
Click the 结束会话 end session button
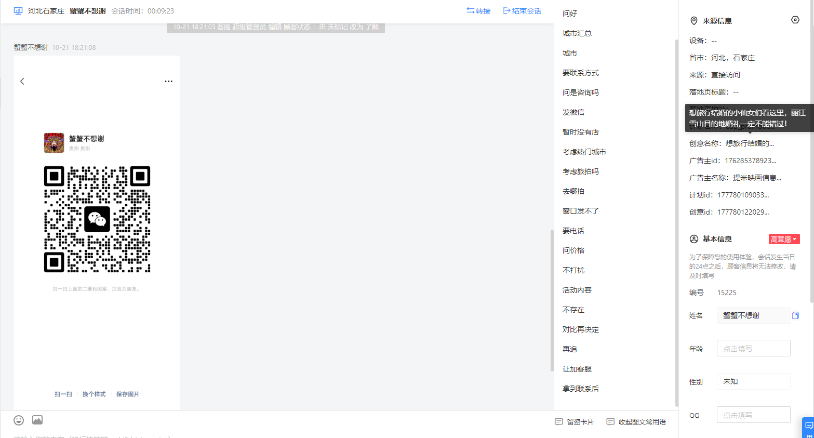point(522,11)
